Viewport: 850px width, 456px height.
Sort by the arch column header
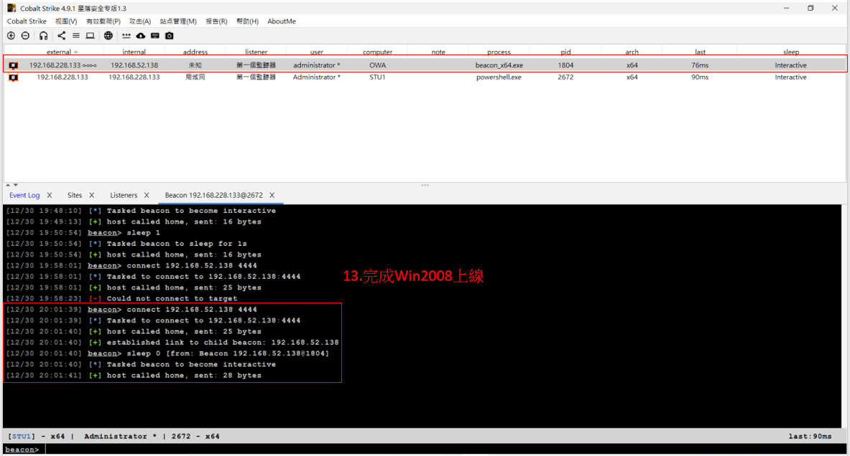pos(632,52)
